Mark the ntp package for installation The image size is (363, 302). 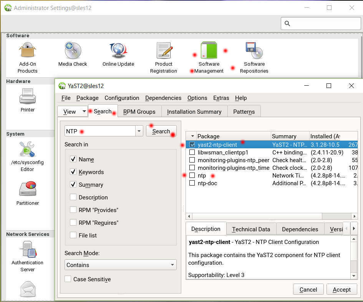(x=192, y=175)
